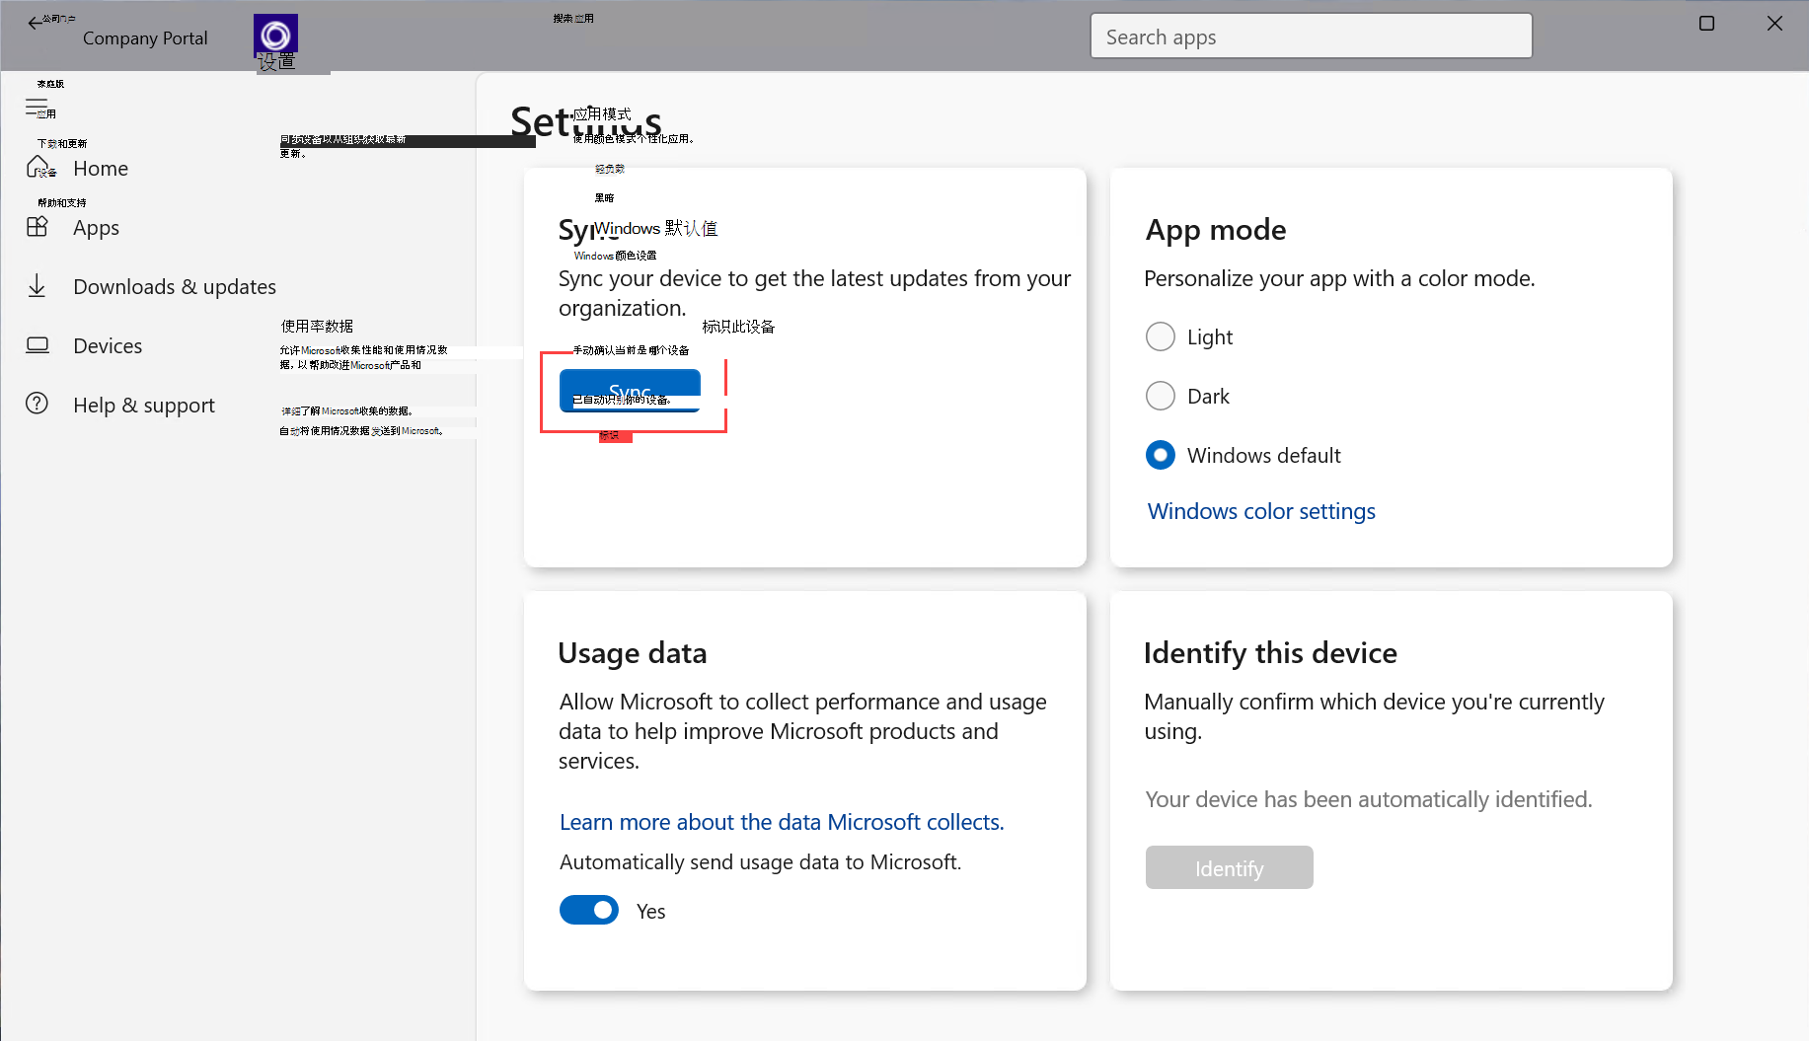
Task: Click the Identify button
Action: pos(1229,867)
